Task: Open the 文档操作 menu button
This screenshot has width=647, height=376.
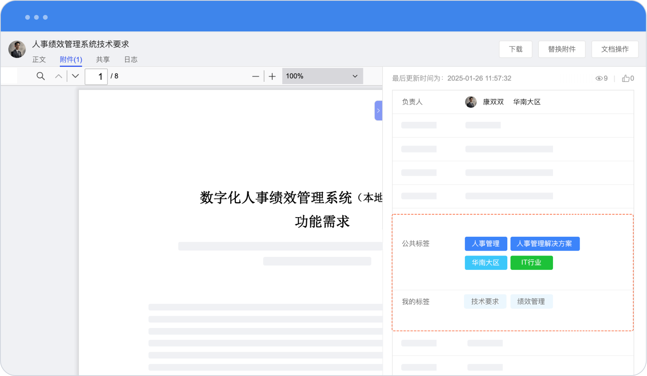Action: coord(615,49)
